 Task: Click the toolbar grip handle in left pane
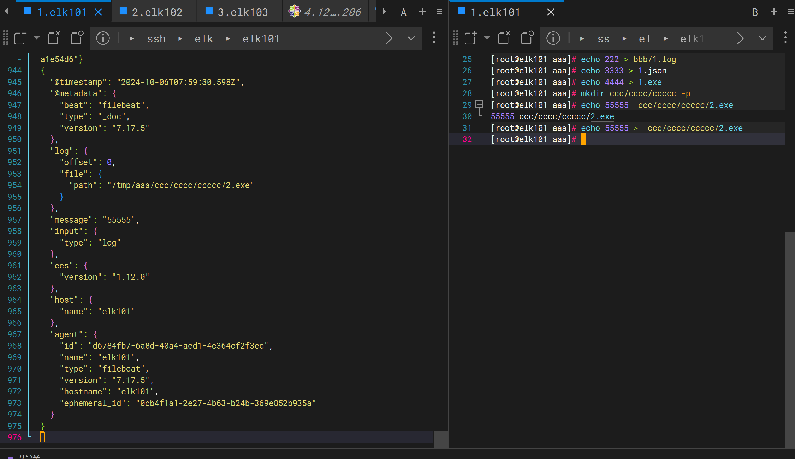pos(5,38)
